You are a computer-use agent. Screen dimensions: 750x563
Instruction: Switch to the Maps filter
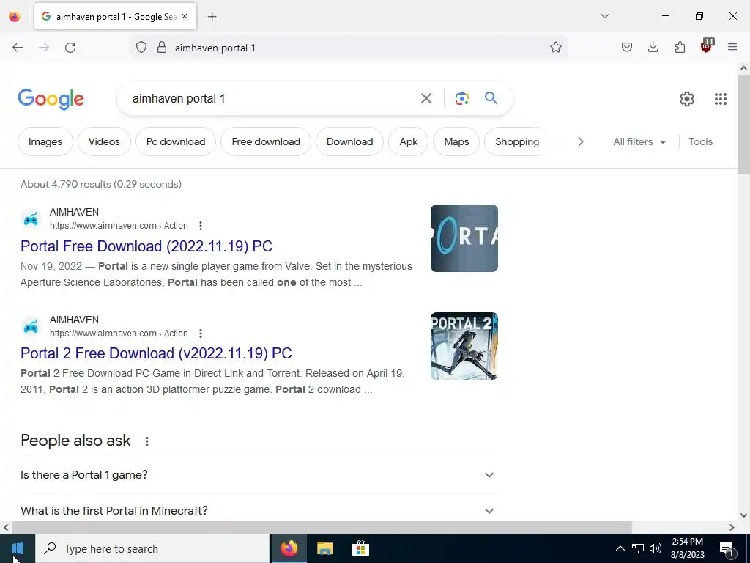pos(456,141)
